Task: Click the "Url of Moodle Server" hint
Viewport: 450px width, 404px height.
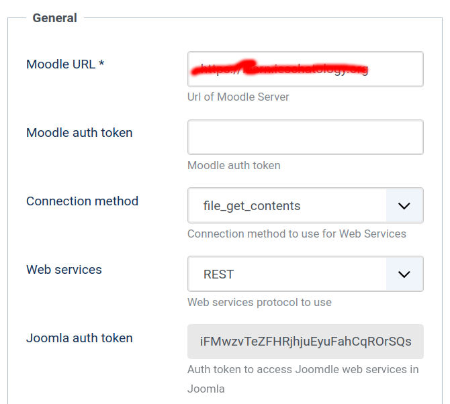Action: (238, 97)
